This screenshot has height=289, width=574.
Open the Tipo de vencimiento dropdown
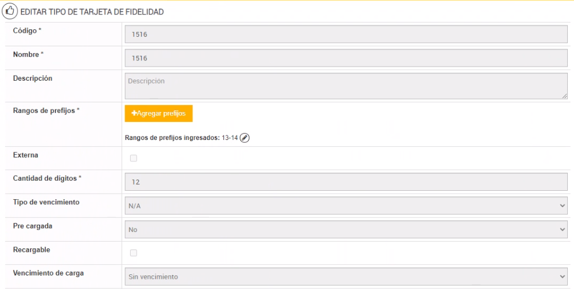(x=346, y=206)
